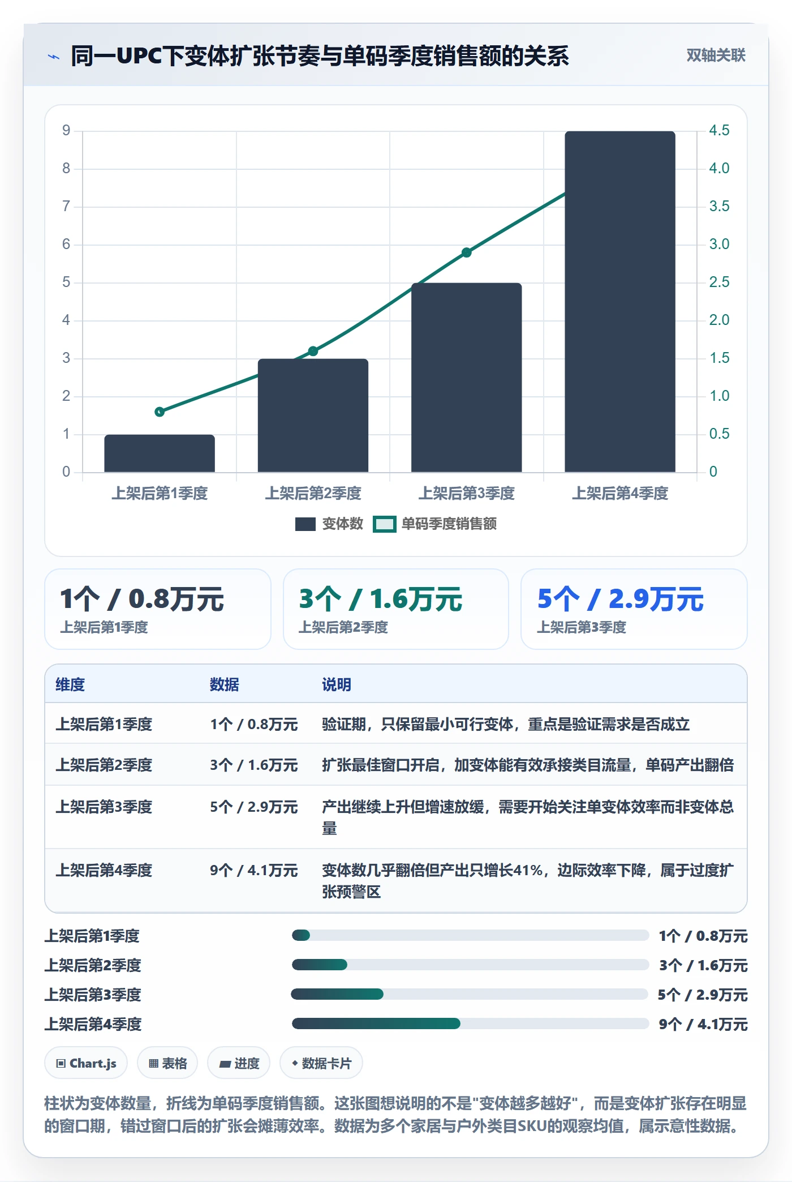
Task: Click the lightning icon beside the title
Action: [53, 57]
